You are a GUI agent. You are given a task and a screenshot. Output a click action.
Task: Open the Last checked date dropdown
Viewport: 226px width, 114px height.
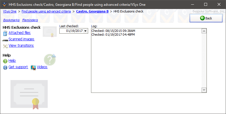pyautogui.click(x=85, y=31)
